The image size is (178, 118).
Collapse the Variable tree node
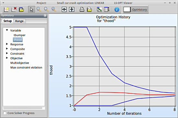coord(7,30)
